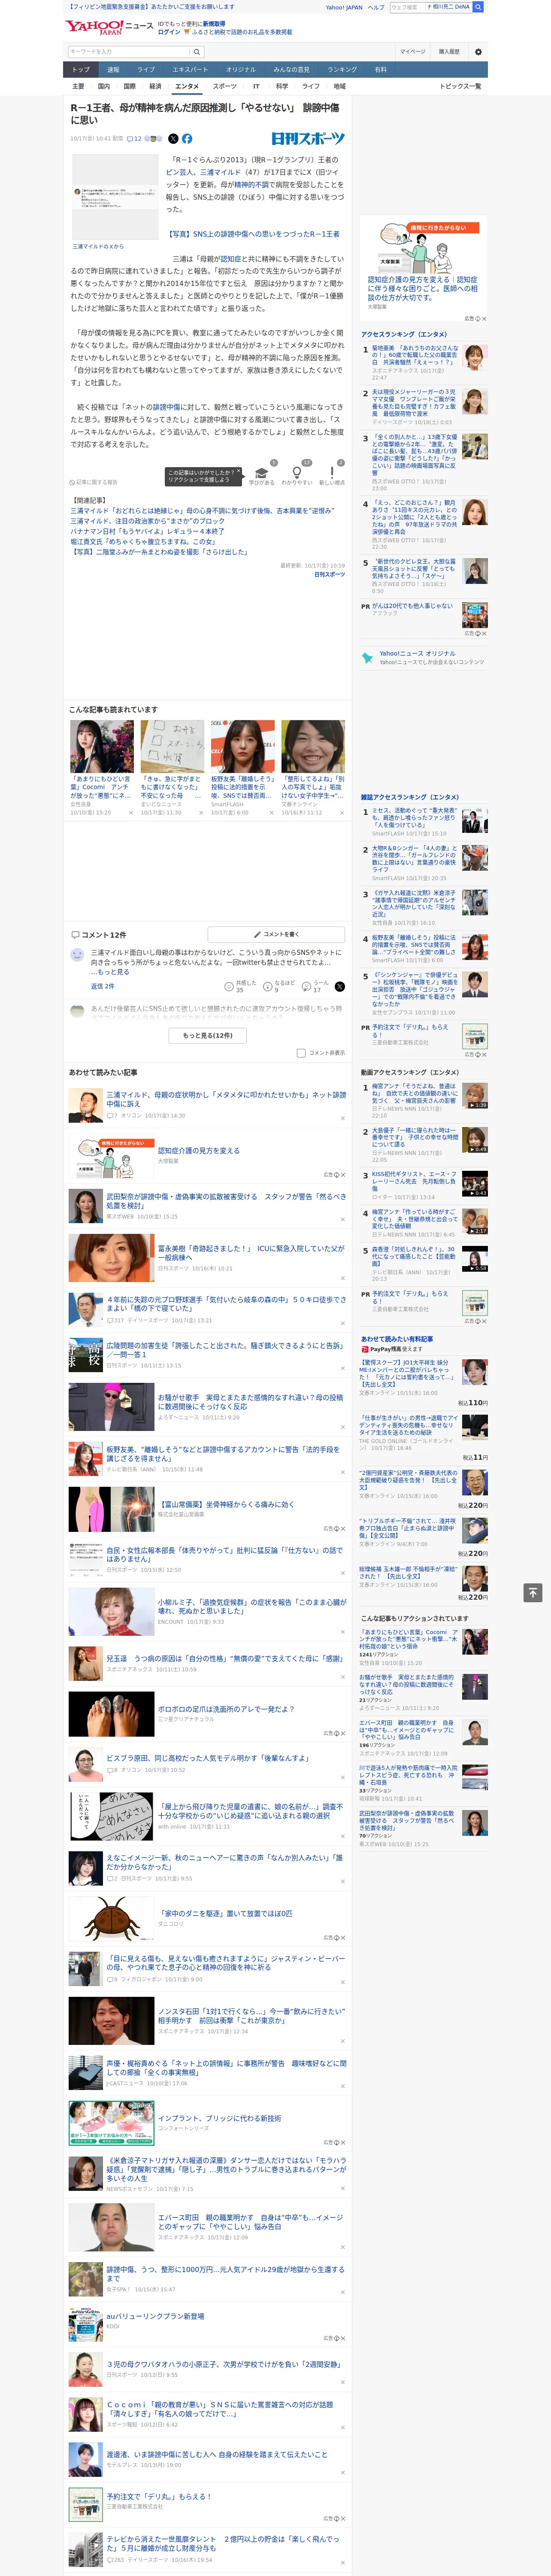Open the settings gear icon

click(x=478, y=51)
